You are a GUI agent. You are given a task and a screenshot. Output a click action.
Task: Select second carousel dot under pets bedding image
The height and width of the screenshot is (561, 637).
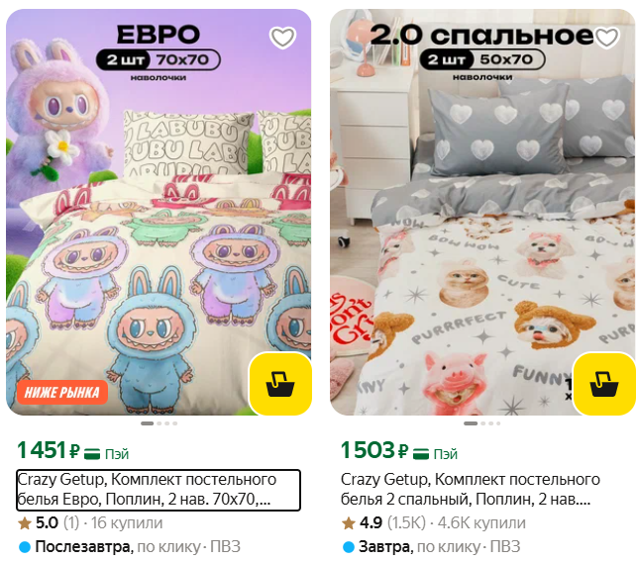coord(483,423)
